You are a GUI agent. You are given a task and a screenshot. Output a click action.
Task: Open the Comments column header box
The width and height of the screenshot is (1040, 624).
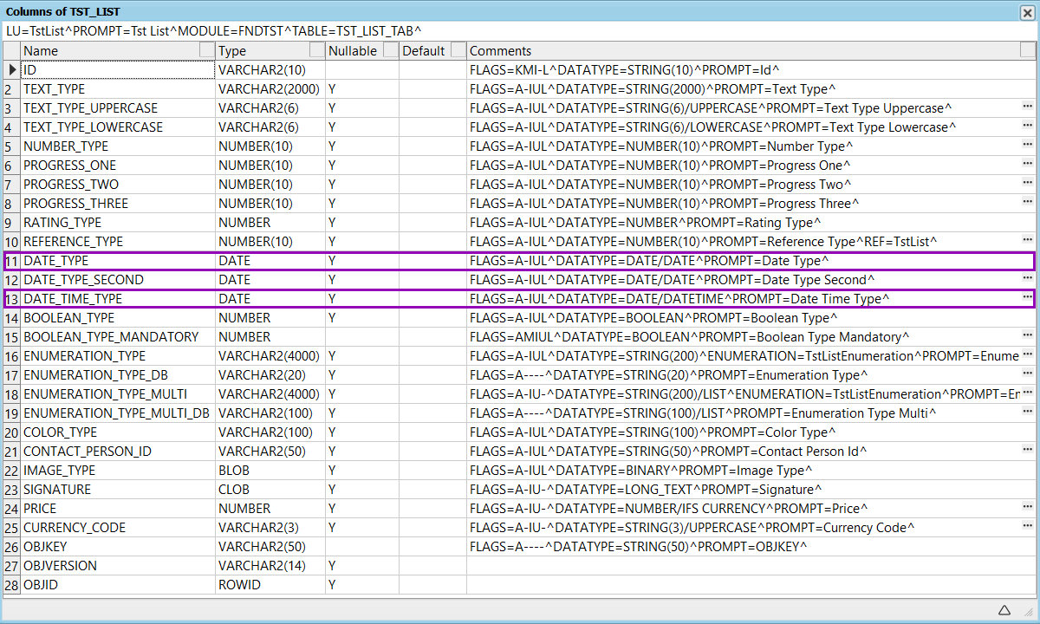click(1029, 50)
